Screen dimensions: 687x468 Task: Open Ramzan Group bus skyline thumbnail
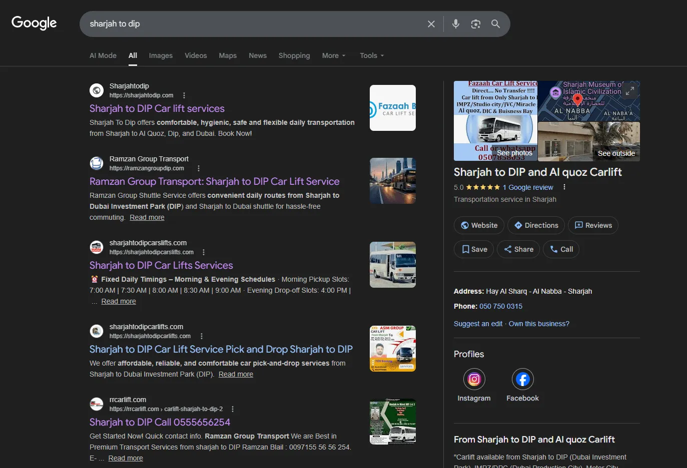(393, 181)
